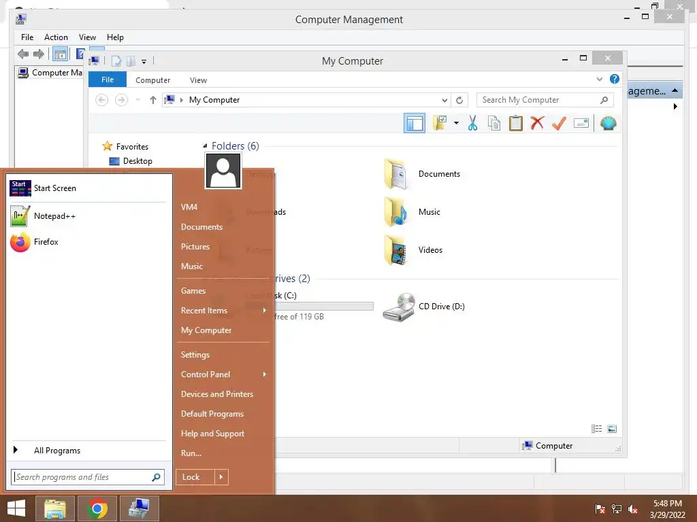Select the Computer Management tree root node

pos(50,72)
